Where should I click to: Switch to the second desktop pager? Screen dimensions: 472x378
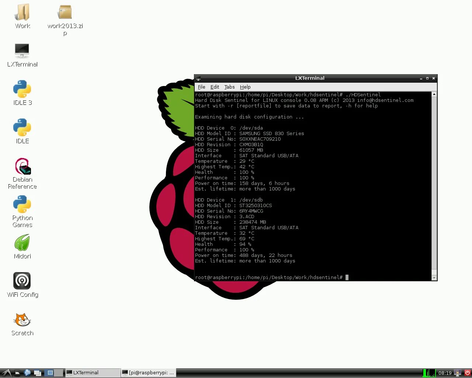coord(59,373)
